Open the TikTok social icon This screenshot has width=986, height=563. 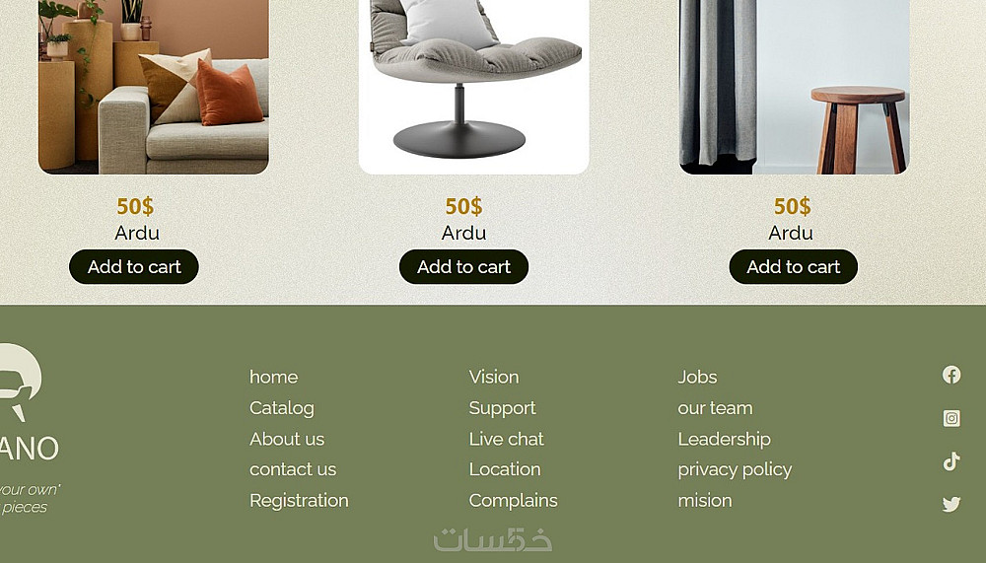(x=951, y=461)
